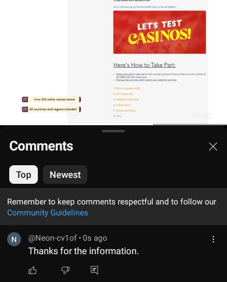Viewport: 227px width, 282px height.
Task: Like the comment by @Neon-cv1of
Action: 32,270
